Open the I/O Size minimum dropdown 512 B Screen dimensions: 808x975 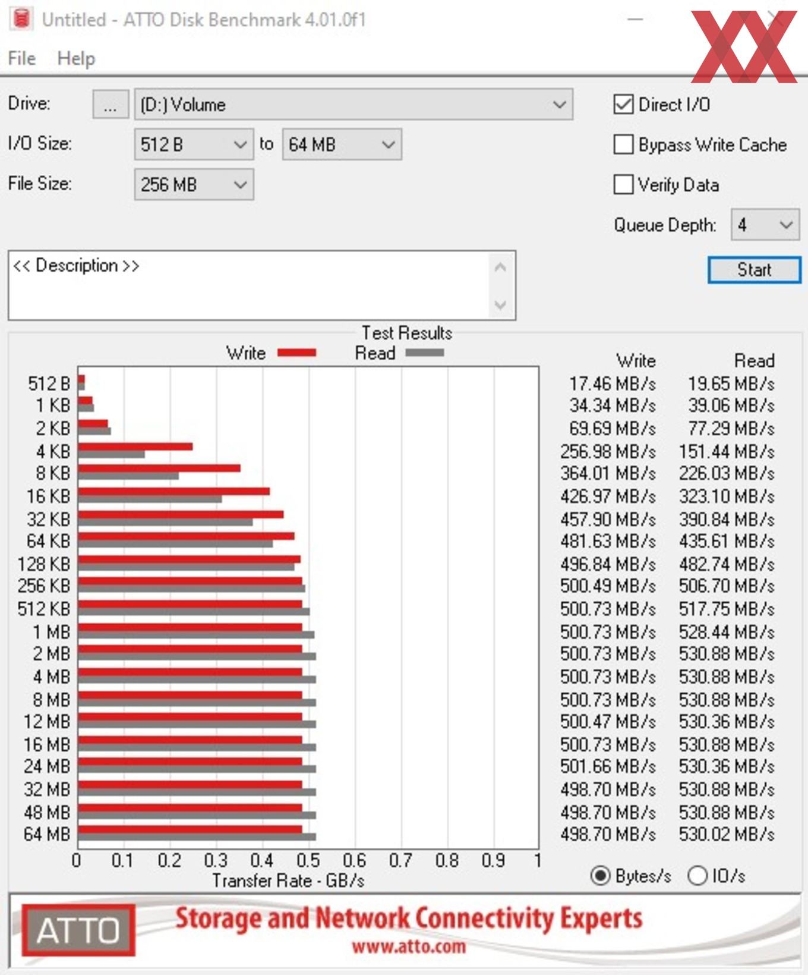194,144
